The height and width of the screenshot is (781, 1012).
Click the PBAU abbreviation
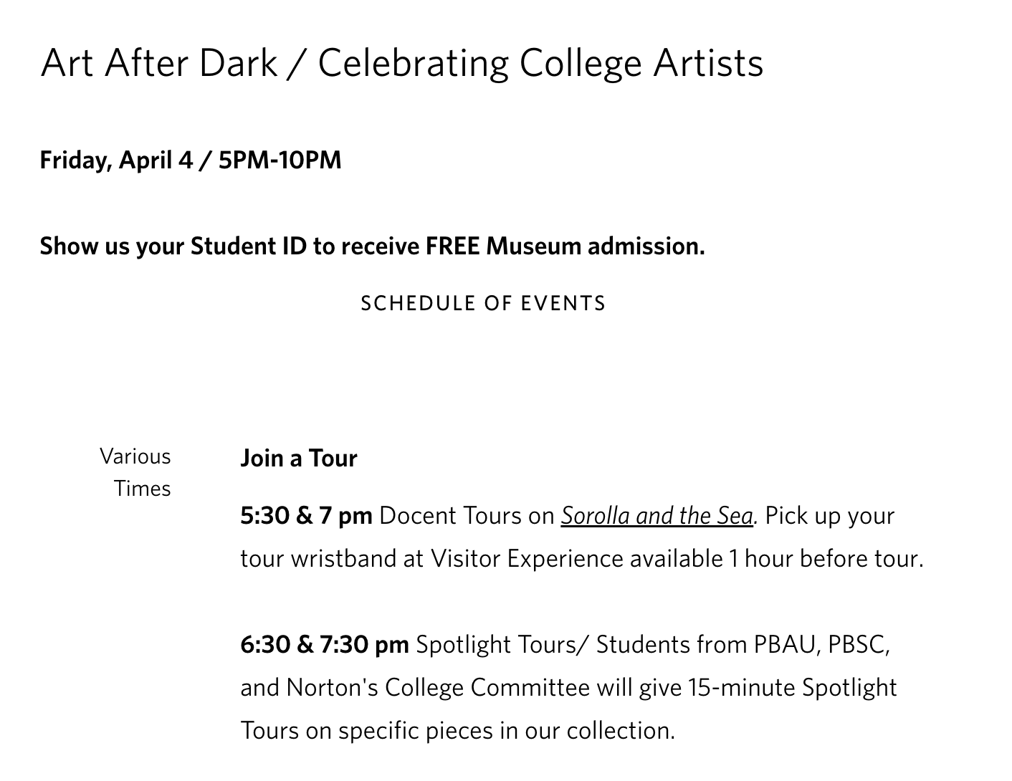click(786, 645)
